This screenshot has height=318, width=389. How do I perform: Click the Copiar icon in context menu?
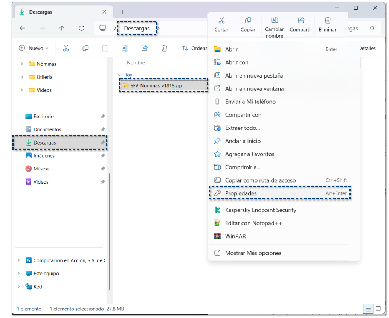coord(248,21)
